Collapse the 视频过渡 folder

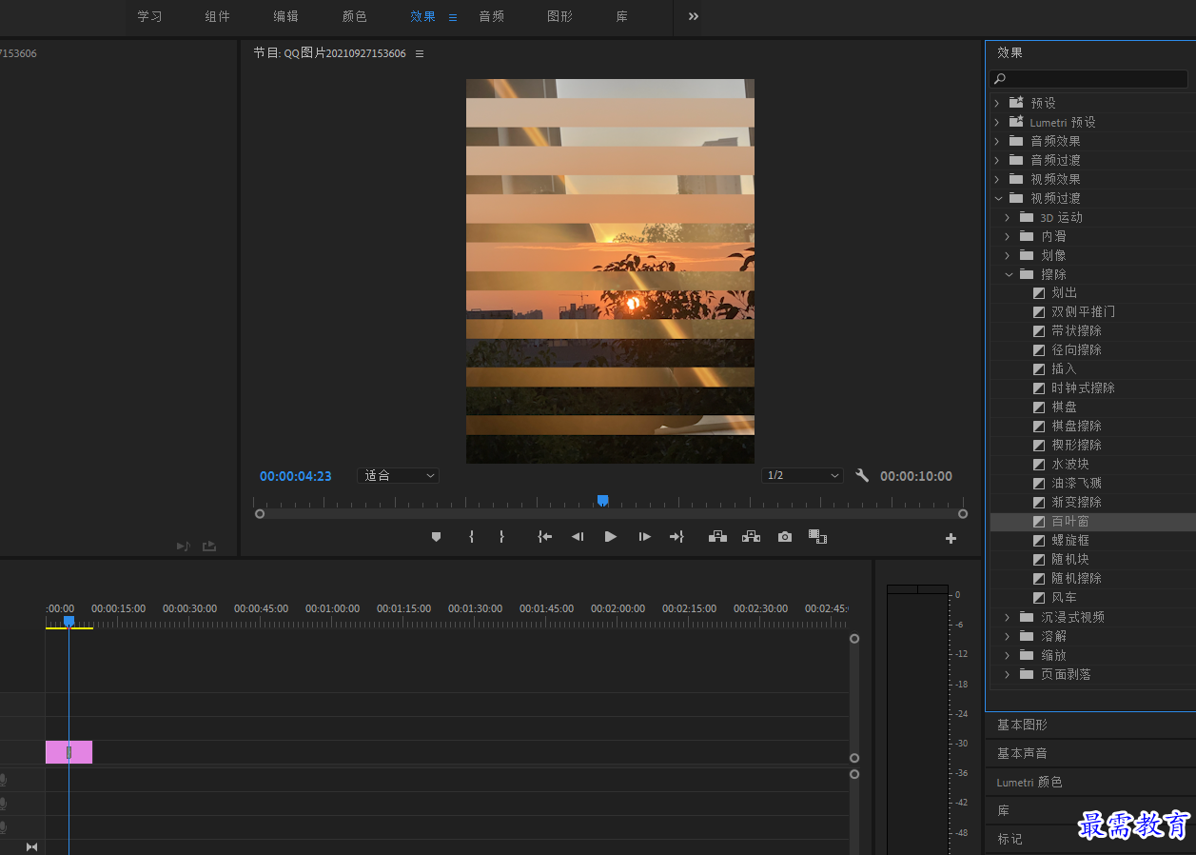click(x=997, y=198)
